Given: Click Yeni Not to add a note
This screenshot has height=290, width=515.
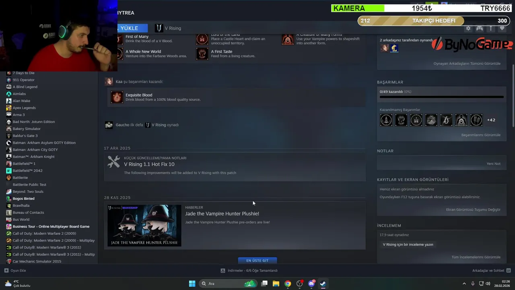Looking at the screenshot, I should tap(494, 164).
